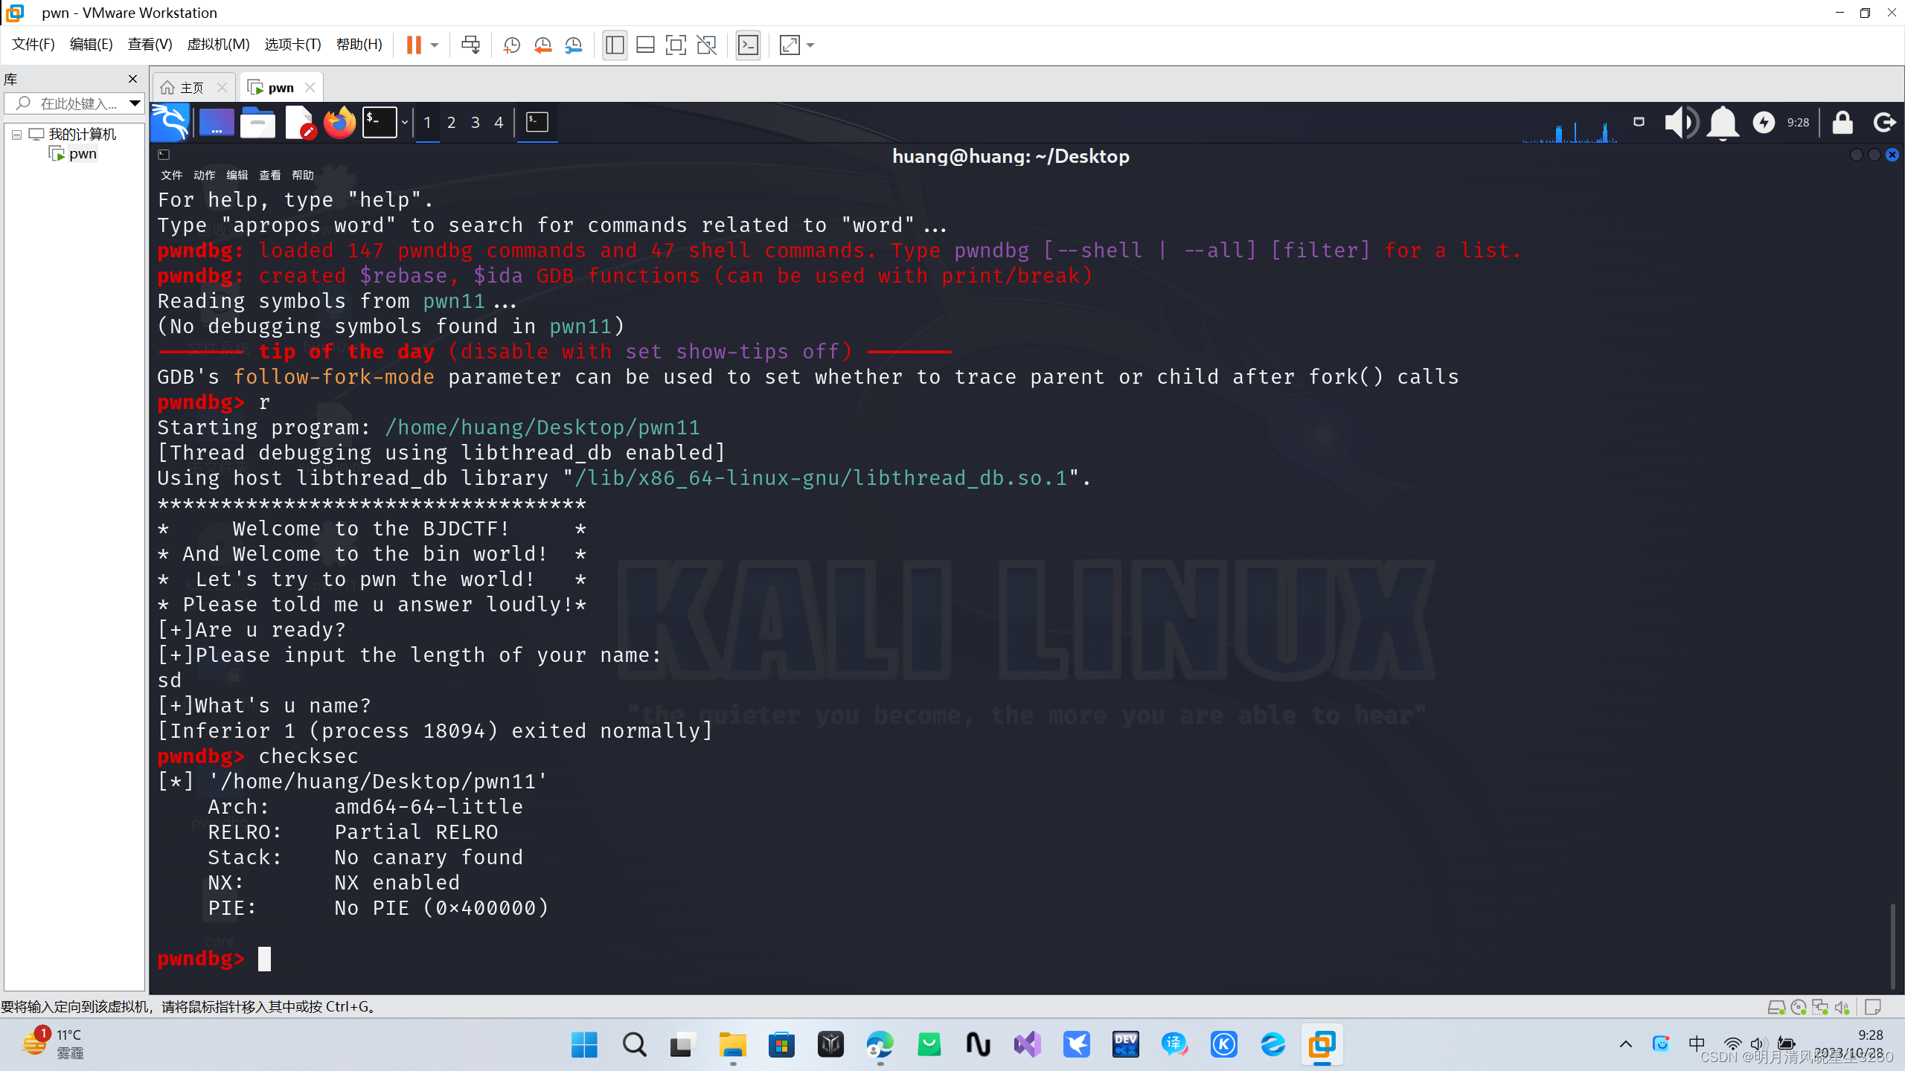Open the 编辑(E) menu in VMware
The height and width of the screenshot is (1071, 1905).
(91, 45)
